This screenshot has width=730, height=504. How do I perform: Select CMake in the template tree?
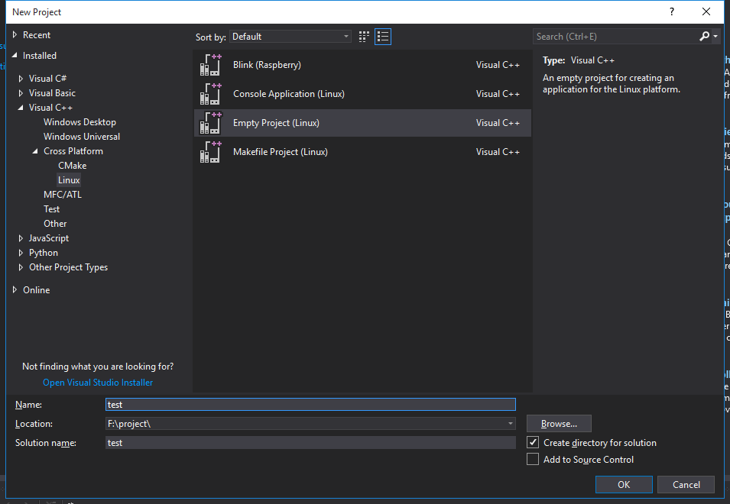click(72, 166)
